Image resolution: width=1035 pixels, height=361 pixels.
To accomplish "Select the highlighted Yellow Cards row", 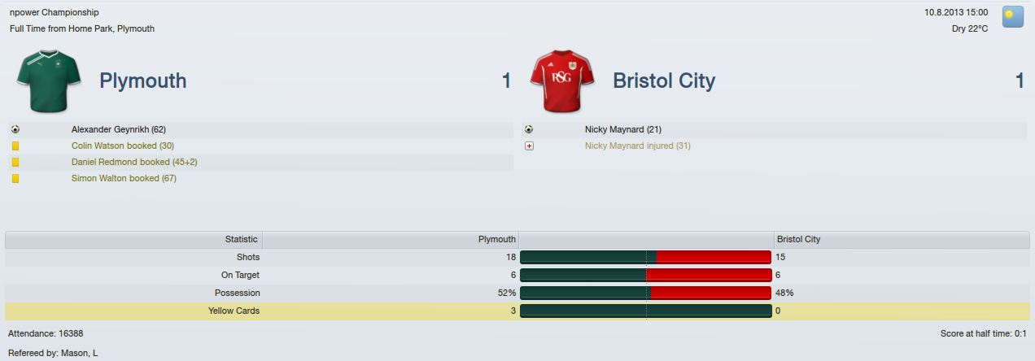I will (x=517, y=311).
